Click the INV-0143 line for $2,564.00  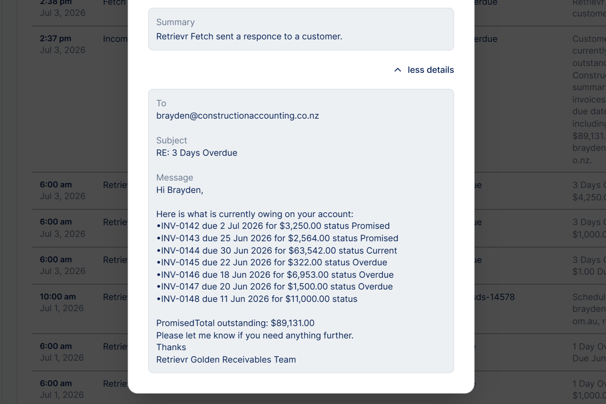point(277,238)
